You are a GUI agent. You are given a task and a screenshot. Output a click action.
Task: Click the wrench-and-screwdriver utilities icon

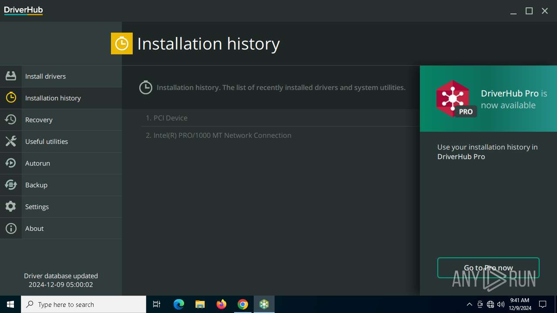tap(11, 141)
